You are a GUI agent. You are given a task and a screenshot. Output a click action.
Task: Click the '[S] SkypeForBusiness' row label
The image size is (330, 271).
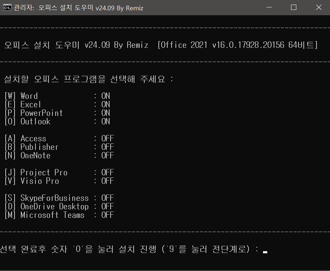[46, 198]
